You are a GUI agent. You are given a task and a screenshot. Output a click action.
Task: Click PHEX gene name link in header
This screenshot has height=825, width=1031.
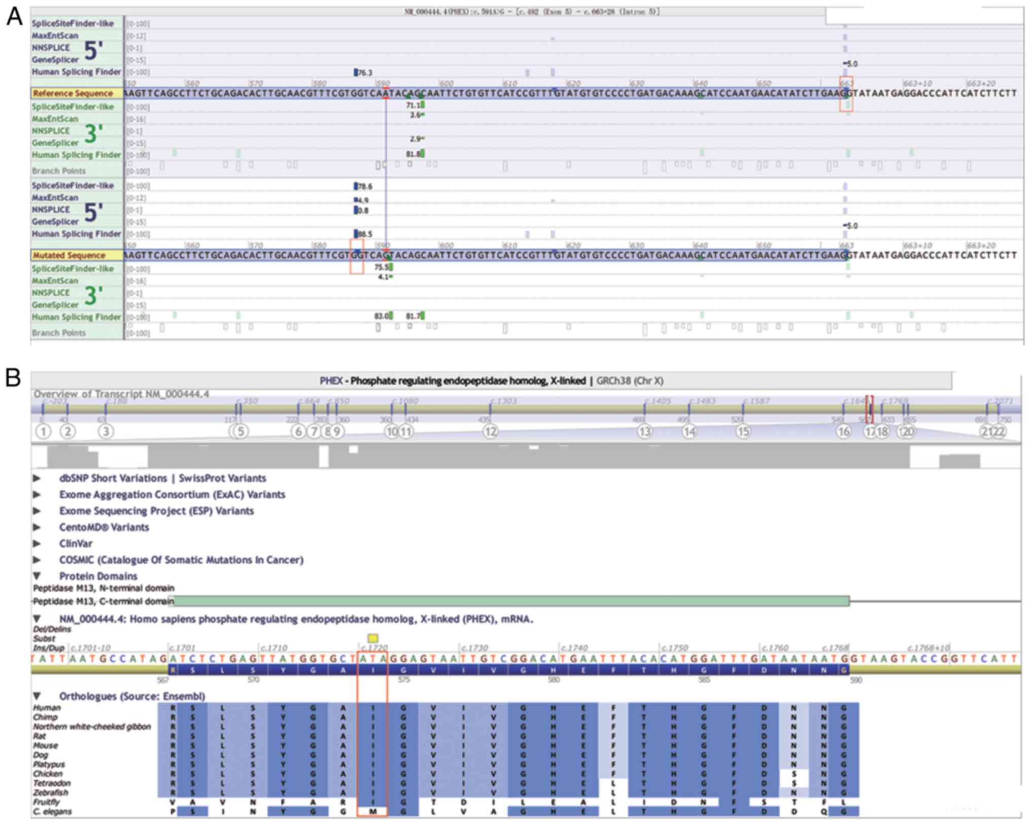click(331, 381)
